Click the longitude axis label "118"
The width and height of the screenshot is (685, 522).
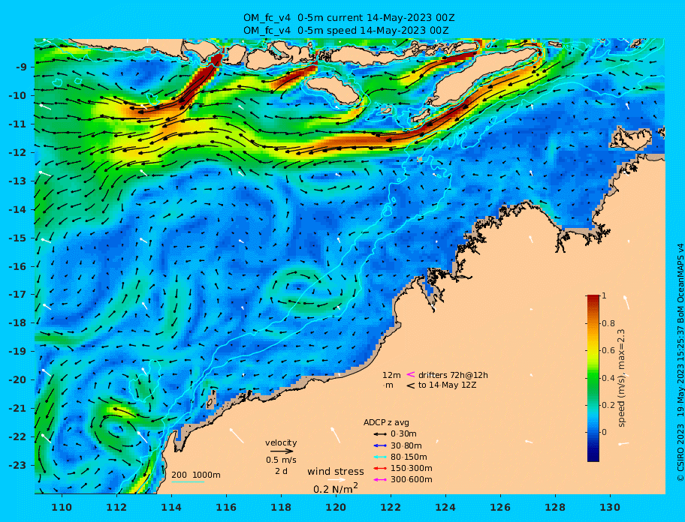click(x=282, y=507)
